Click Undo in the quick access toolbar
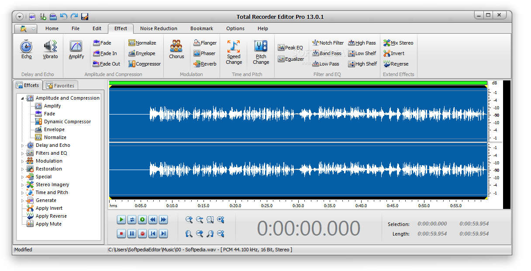This screenshot has height=271, width=531. [64, 17]
